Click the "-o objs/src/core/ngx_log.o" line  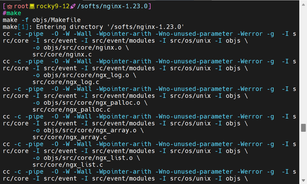click(x=84, y=75)
